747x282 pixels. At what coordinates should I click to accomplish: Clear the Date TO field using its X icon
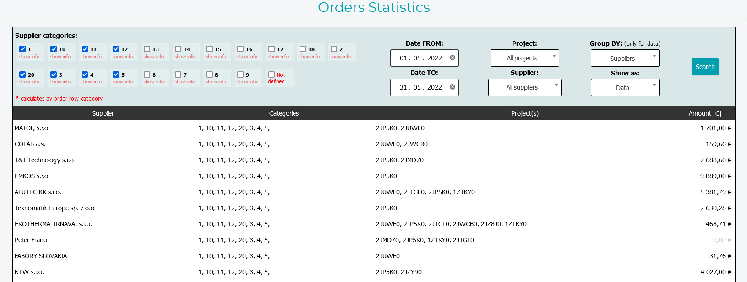(452, 87)
